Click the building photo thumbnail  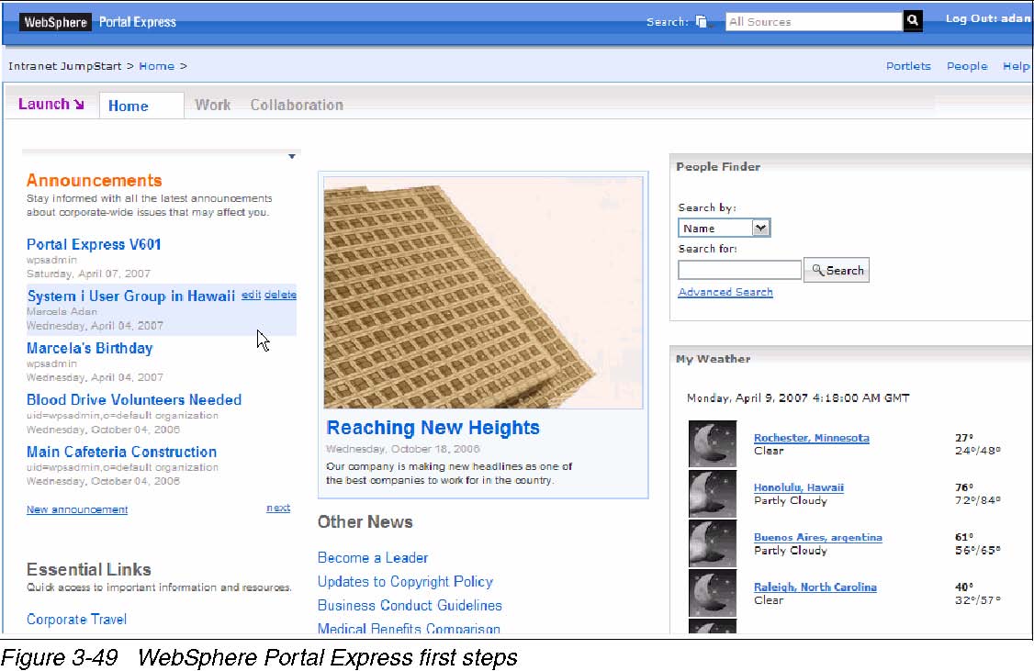point(483,293)
